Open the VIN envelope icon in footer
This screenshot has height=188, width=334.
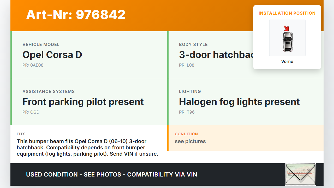point(300,174)
